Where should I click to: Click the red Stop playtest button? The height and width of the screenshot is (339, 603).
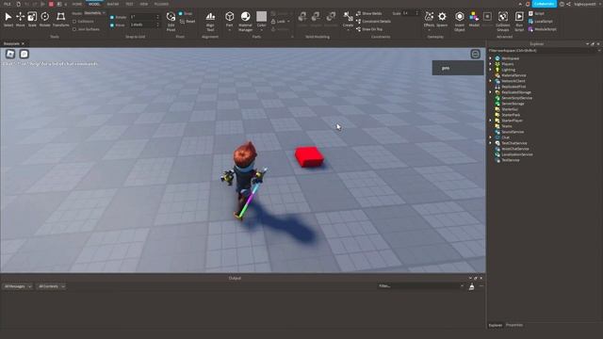tap(51, 4)
